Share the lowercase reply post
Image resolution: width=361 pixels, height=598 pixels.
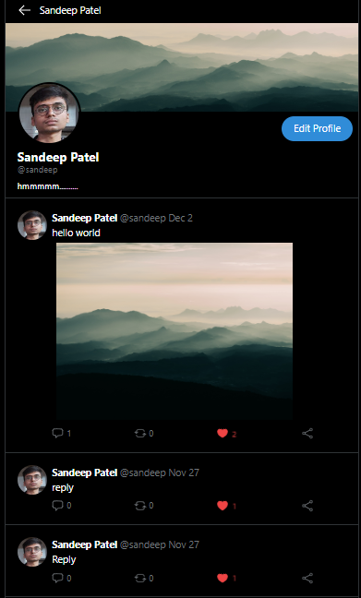(x=307, y=506)
